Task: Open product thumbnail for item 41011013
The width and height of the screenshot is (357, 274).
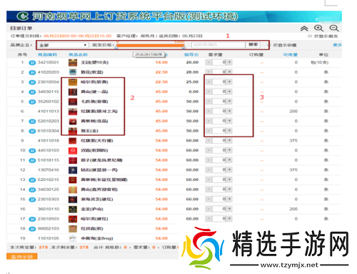Action: tap(73, 112)
